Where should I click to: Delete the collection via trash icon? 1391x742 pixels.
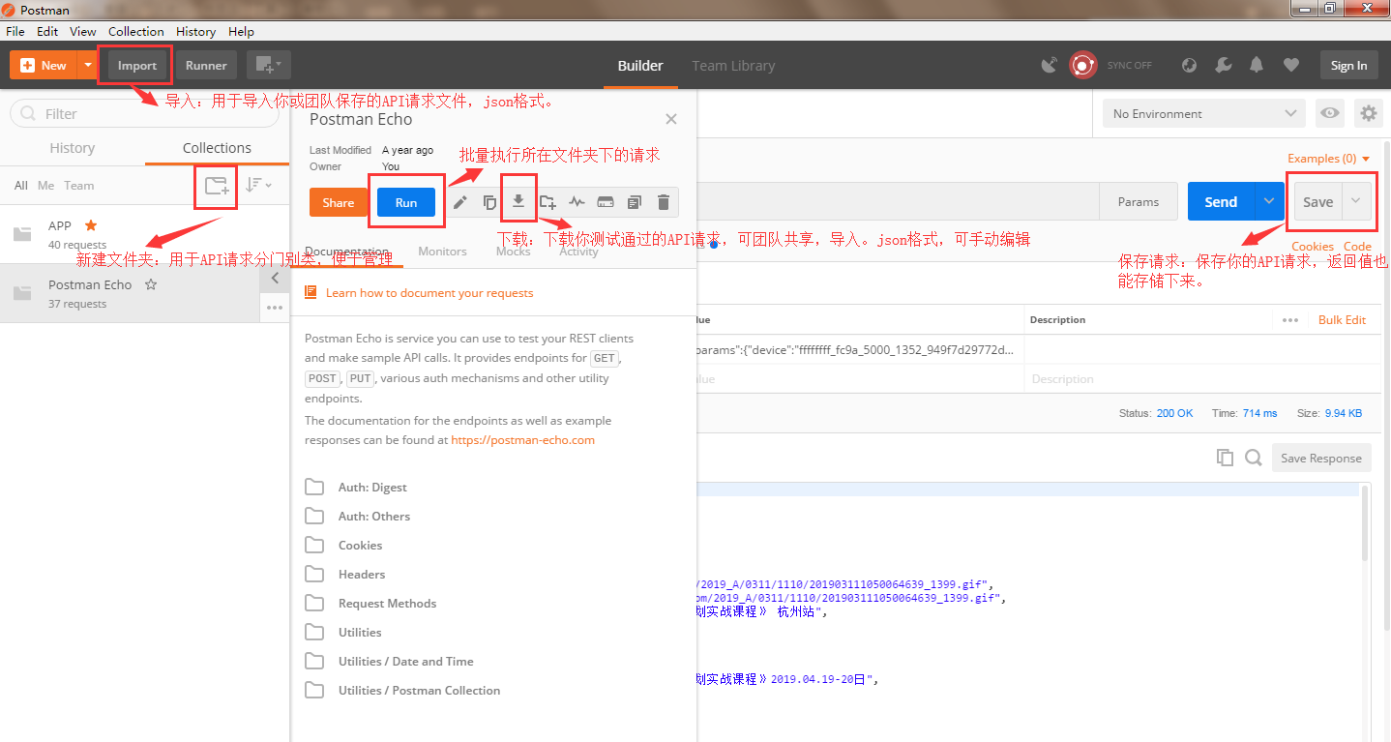[663, 201]
